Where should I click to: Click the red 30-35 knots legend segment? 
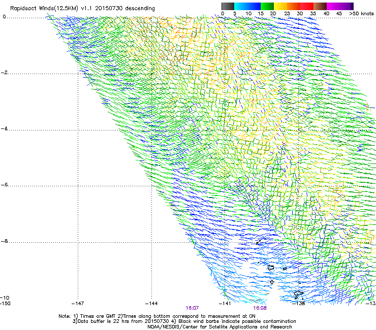pos(307,6)
